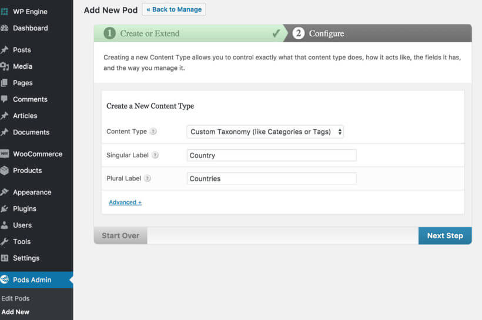Click the WP Engine sidebar icon
482x320 pixels.
(4, 12)
